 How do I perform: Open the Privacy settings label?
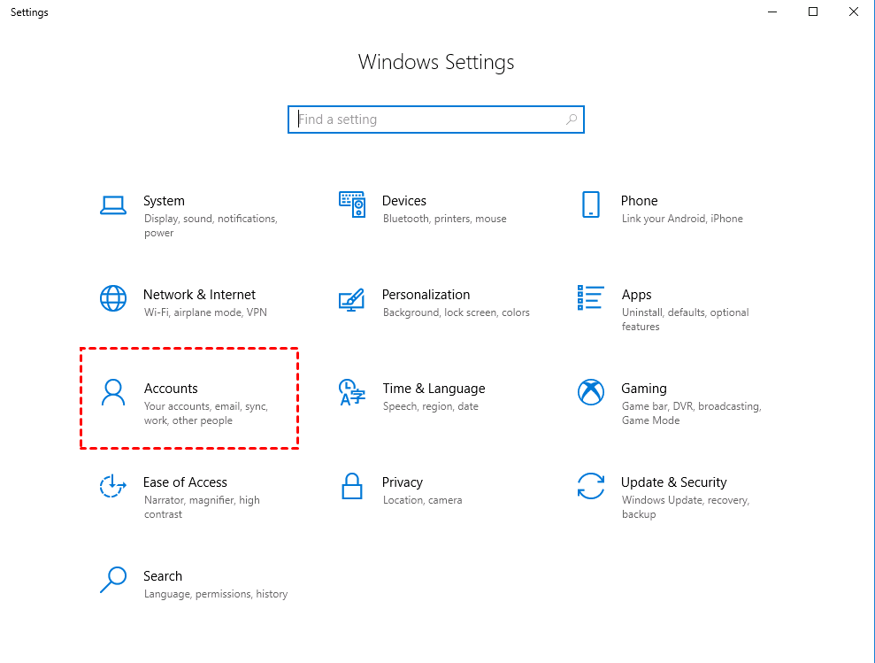pos(403,482)
